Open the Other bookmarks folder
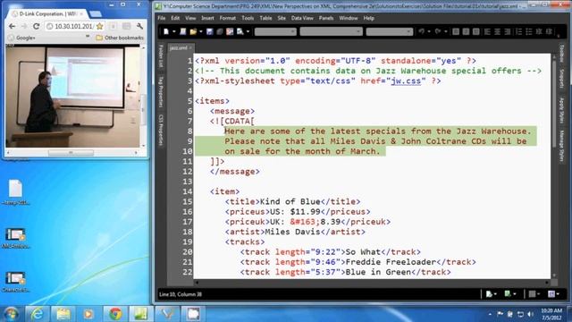 120,38
